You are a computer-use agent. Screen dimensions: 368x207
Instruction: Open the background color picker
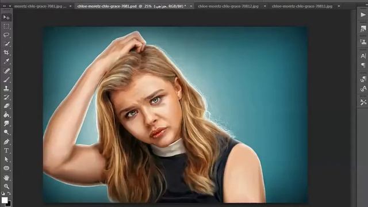tap(9, 204)
